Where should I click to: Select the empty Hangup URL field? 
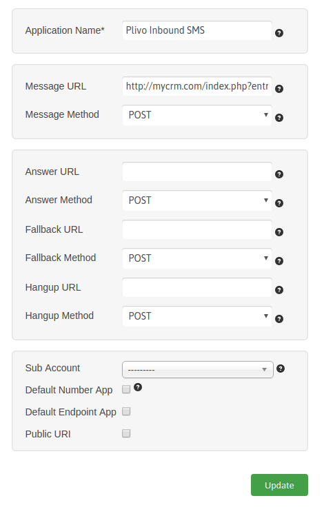point(196,287)
